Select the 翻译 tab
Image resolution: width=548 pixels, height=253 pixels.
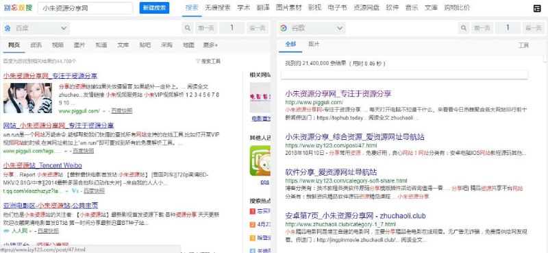coord(263,8)
